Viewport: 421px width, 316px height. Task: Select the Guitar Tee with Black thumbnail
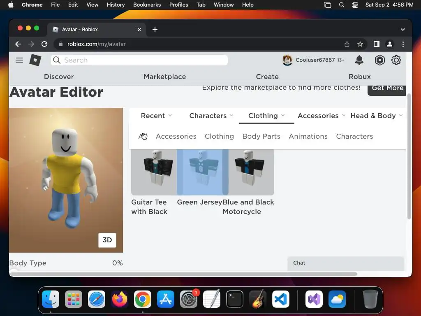(x=154, y=172)
